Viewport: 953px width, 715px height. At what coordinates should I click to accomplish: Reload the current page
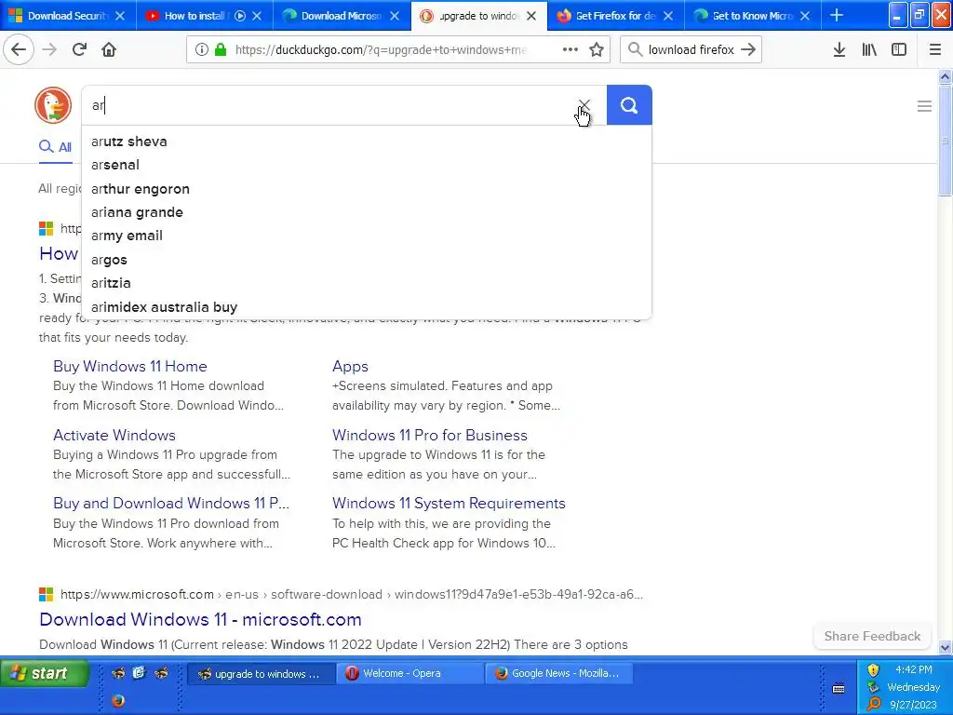click(x=79, y=50)
